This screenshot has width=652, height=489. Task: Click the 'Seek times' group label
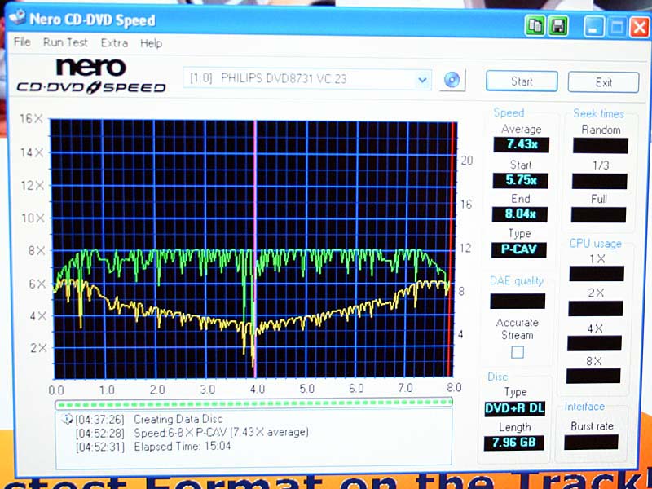click(x=598, y=113)
